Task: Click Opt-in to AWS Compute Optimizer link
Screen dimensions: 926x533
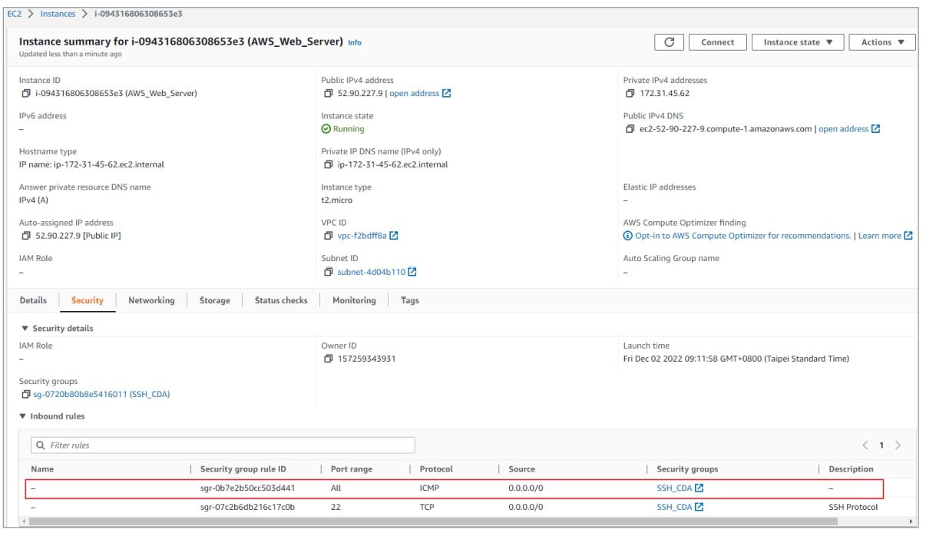Action: tap(742, 236)
